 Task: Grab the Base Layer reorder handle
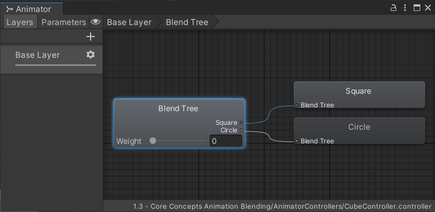tap(7, 53)
